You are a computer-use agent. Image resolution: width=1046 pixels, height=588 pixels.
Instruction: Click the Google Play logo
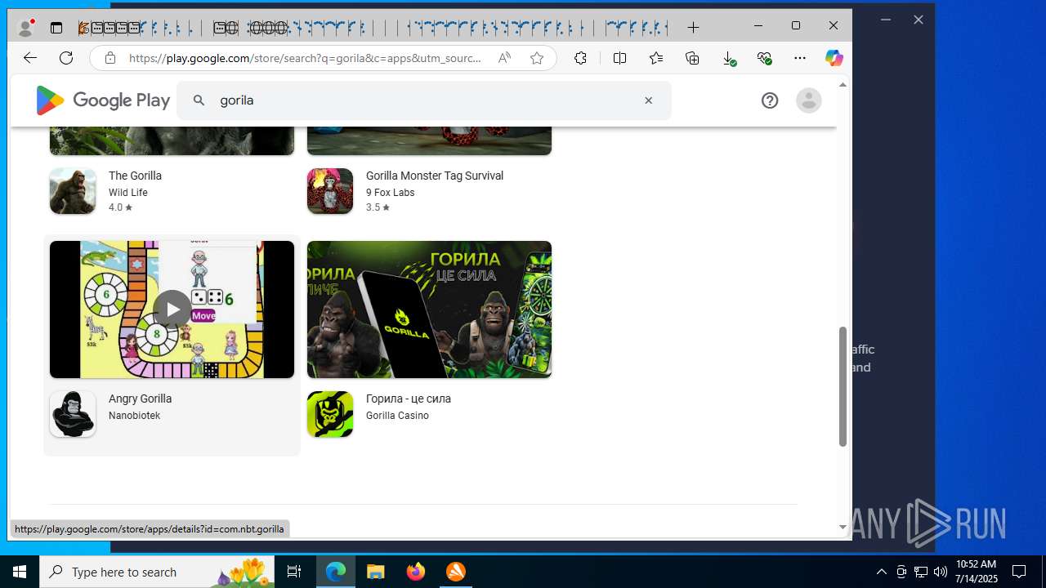click(x=102, y=100)
